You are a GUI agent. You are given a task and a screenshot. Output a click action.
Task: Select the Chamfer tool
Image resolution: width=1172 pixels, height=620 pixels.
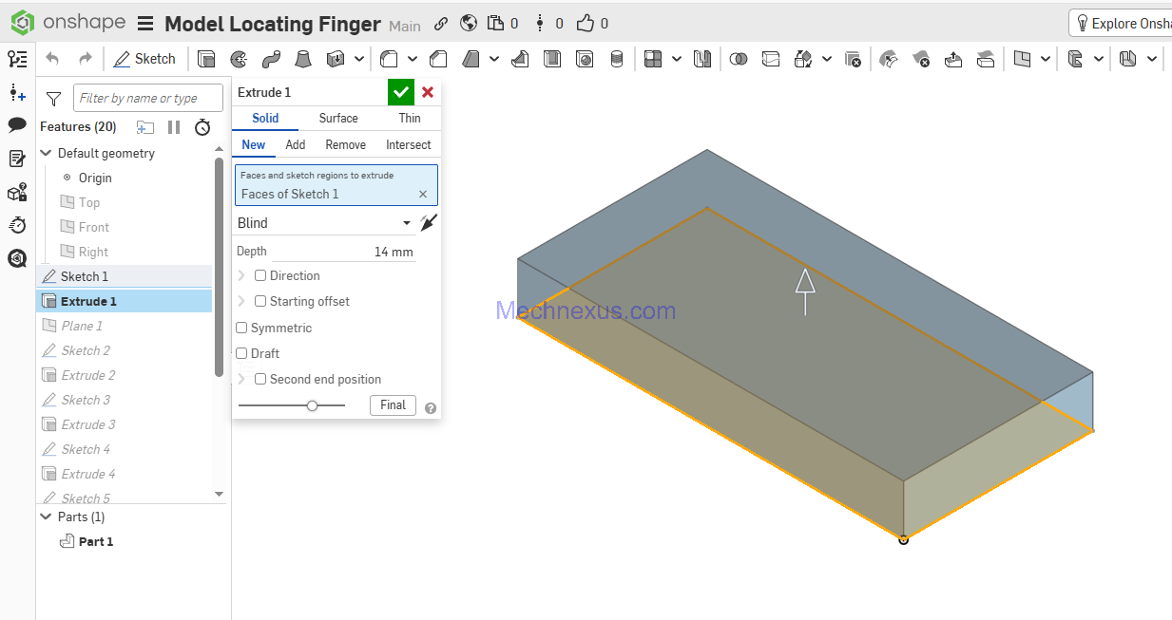(x=438, y=59)
